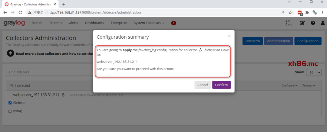Open the user profile icon
This screenshot has height=132, width=327.
[323, 23]
